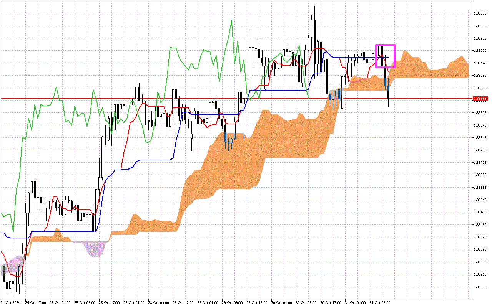Click the 24 Oct 2024 date label
492x307 pixels.
point(10,303)
